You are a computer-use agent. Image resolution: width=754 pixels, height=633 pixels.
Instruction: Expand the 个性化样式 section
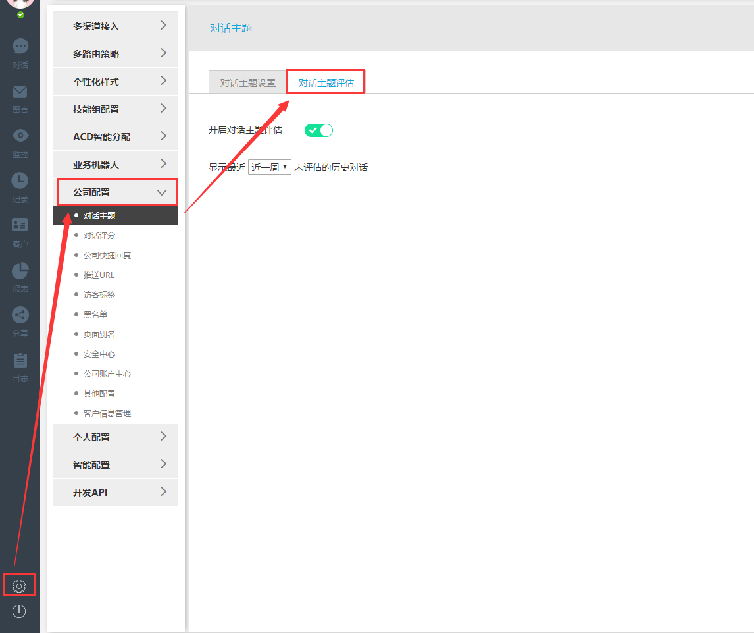click(116, 82)
